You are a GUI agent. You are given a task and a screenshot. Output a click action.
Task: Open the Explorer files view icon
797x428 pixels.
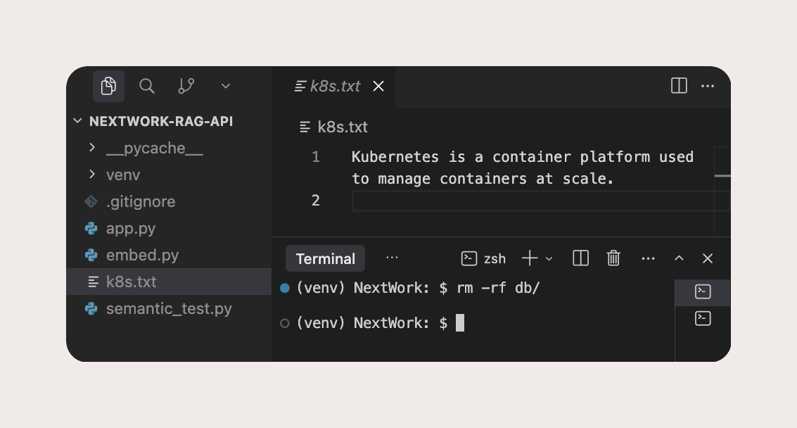(108, 86)
